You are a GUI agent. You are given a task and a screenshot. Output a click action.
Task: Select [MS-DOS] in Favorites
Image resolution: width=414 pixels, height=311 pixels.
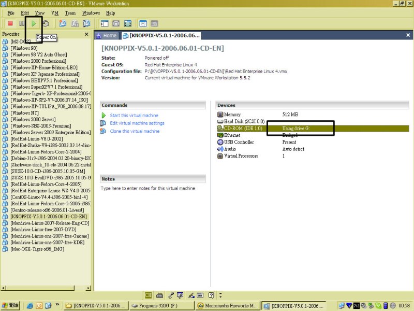(21, 41)
